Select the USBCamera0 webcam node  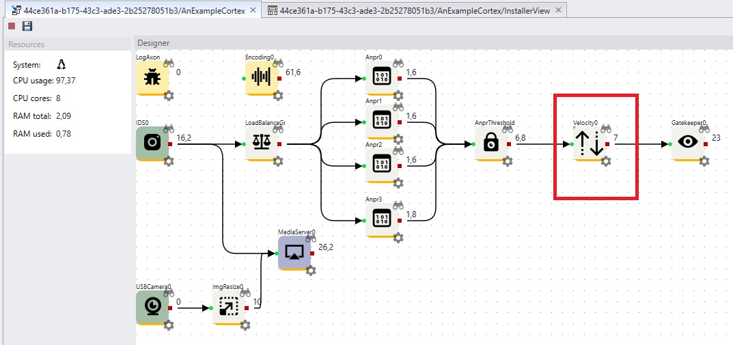click(x=152, y=307)
